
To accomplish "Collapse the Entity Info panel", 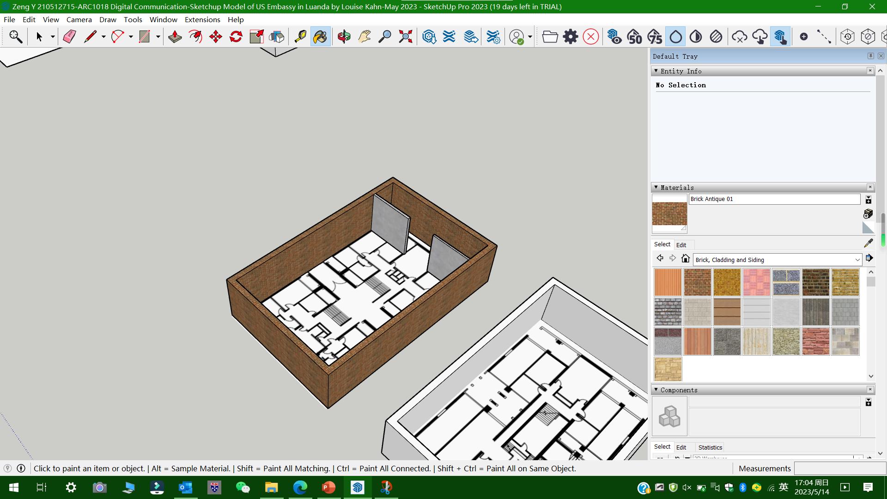I will click(656, 71).
